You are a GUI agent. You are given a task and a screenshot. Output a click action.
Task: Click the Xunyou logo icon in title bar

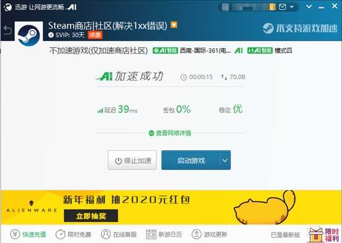[7, 7]
